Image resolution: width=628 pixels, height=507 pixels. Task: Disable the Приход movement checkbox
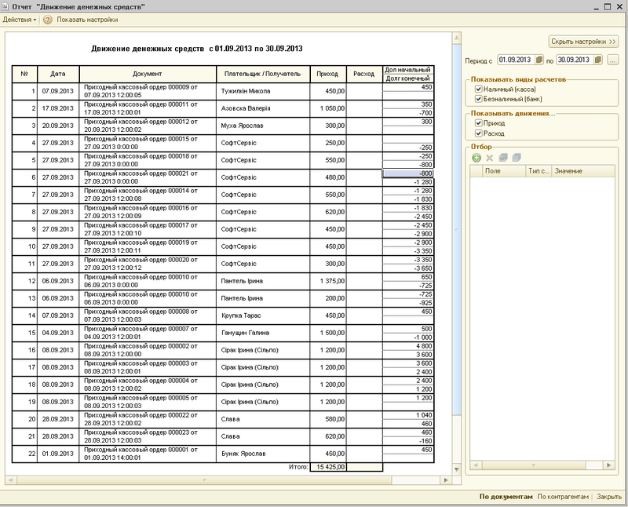coord(478,123)
